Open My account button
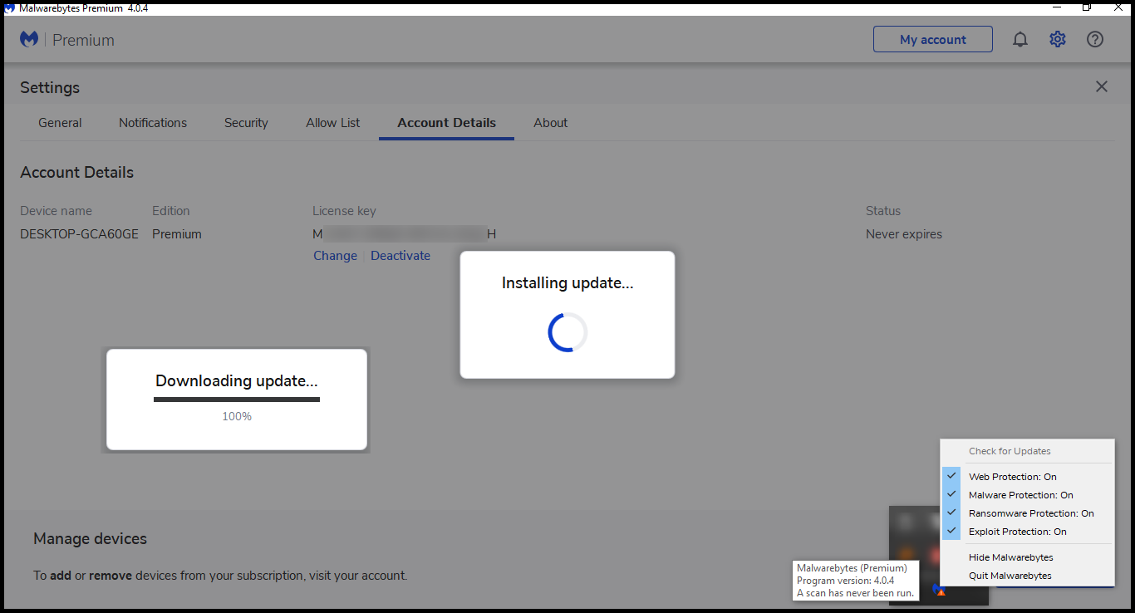This screenshot has height=613, width=1135. [x=932, y=39]
